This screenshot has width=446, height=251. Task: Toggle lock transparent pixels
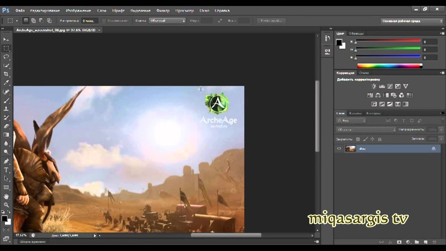[x=358, y=139]
